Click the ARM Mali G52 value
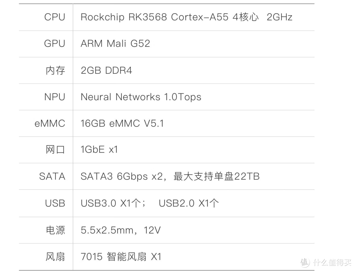This screenshot has height=271, width=355. (115, 43)
